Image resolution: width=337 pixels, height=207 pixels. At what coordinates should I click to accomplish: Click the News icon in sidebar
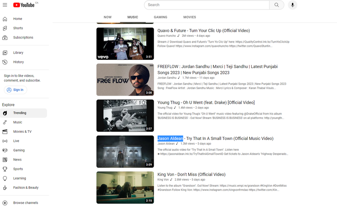[5, 160]
